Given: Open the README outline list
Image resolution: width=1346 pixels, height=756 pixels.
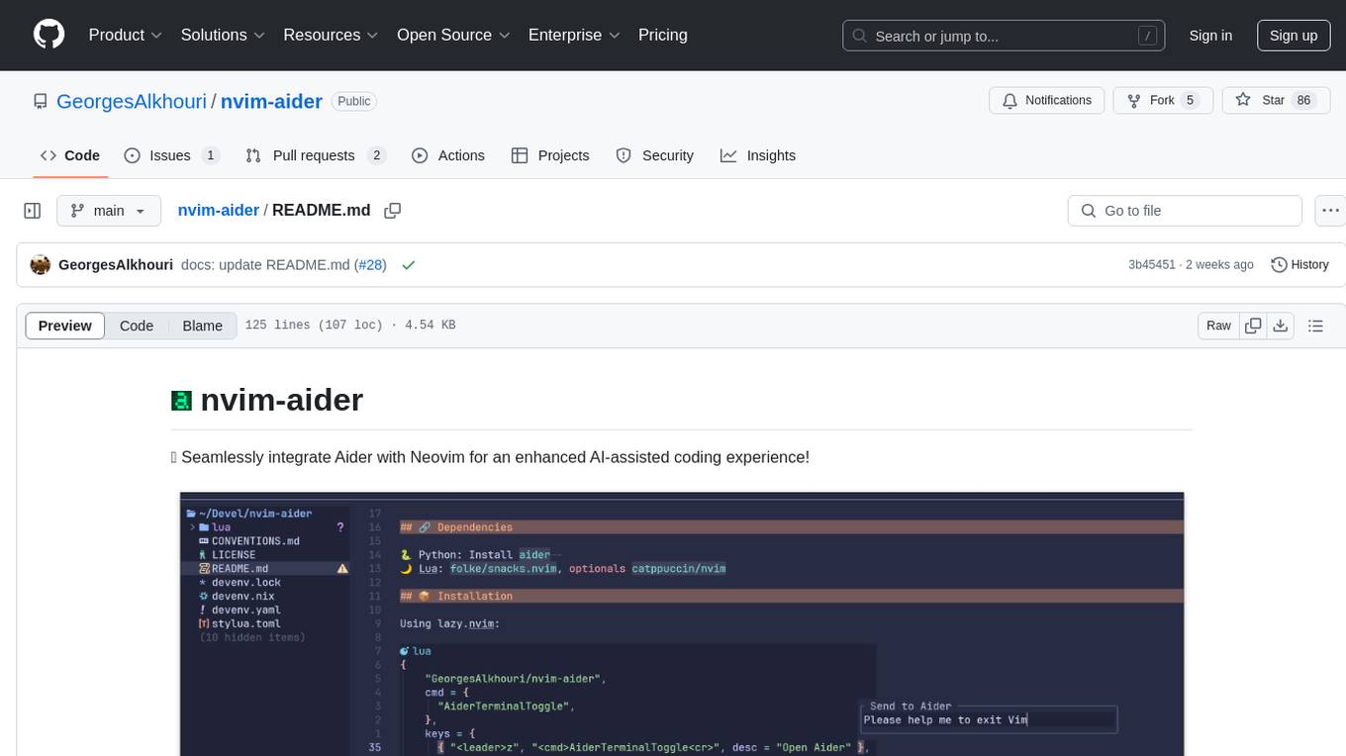Looking at the screenshot, I should (x=1315, y=326).
